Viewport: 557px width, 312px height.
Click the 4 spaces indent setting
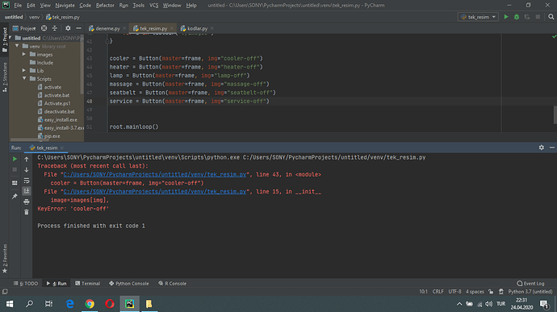tap(475, 291)
